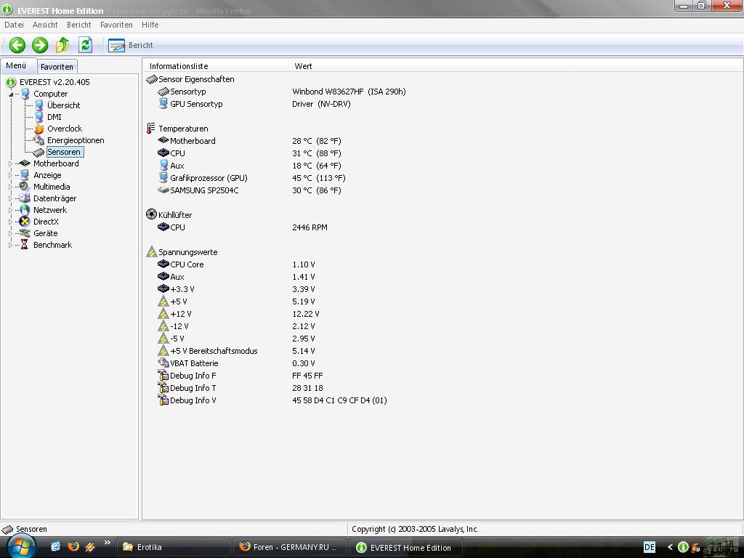Switch to the Menü tab

point(16,65)
